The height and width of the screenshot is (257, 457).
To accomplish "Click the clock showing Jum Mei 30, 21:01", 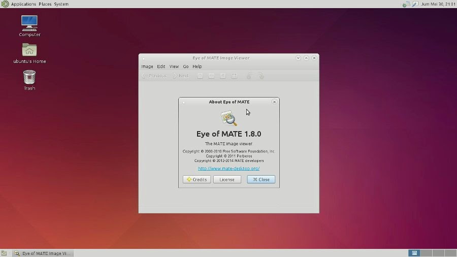I will tap(438, 4).
